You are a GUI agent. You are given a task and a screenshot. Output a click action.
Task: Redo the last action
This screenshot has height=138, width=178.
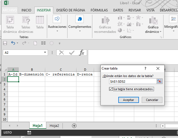24,43
